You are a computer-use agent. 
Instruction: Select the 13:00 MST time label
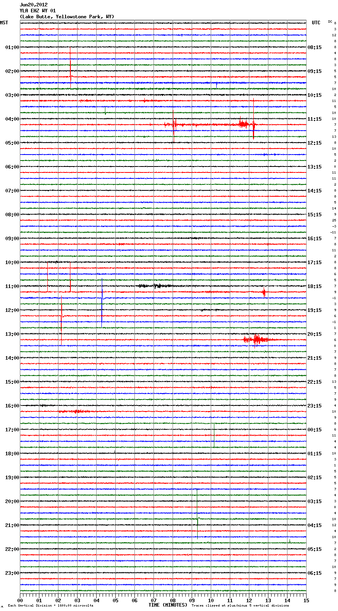pyautogui.click(x=12, y=334)
